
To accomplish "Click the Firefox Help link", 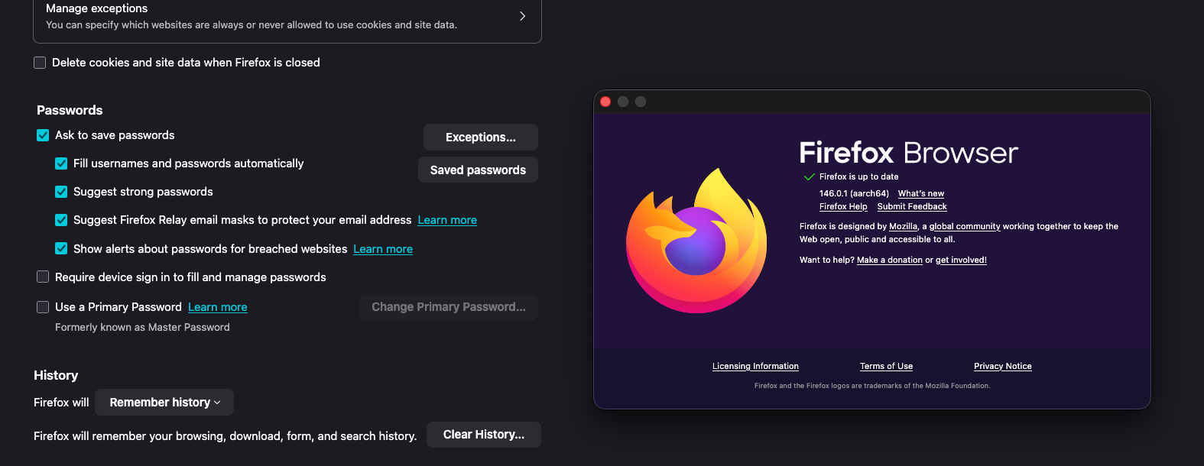I will pos(843,207).
